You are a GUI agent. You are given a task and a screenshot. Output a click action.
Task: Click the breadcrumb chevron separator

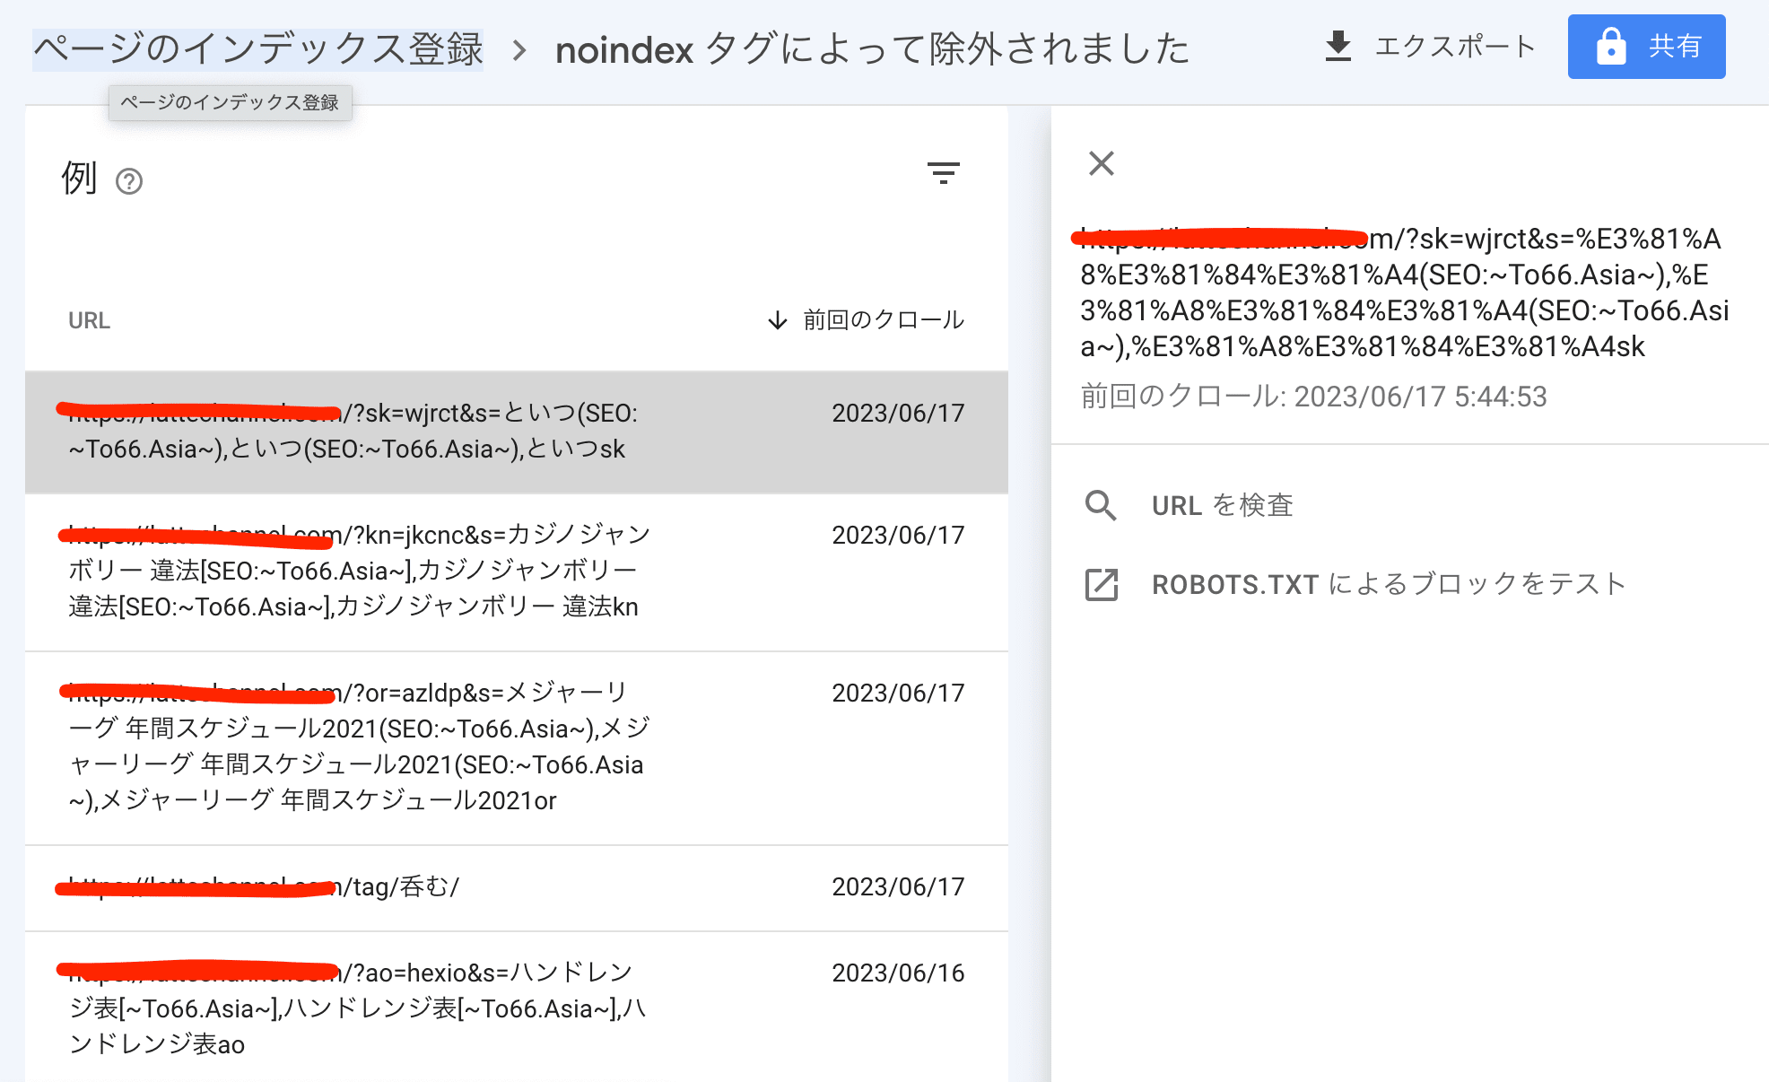[x=518, y=50]
